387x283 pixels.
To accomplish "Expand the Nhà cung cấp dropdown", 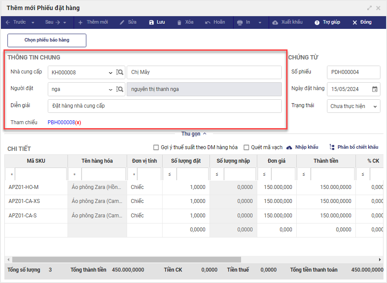I will click(x=110, y=73).
